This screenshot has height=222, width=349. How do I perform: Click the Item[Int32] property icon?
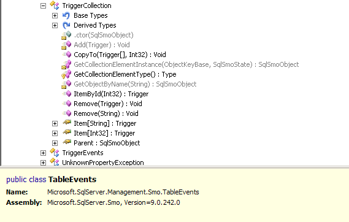click(x=67, y=132)
